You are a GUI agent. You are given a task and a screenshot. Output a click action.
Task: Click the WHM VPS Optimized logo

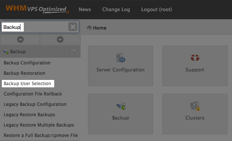[x=37, y=10]
